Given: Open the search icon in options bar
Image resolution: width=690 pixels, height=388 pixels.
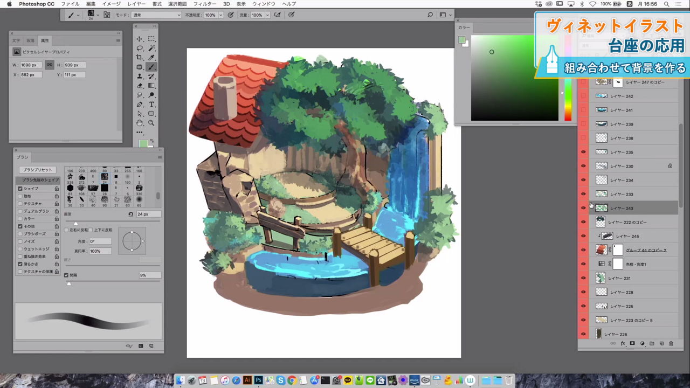Looking at the screenshot, I should pyautogui.click(x=430, y=15).
